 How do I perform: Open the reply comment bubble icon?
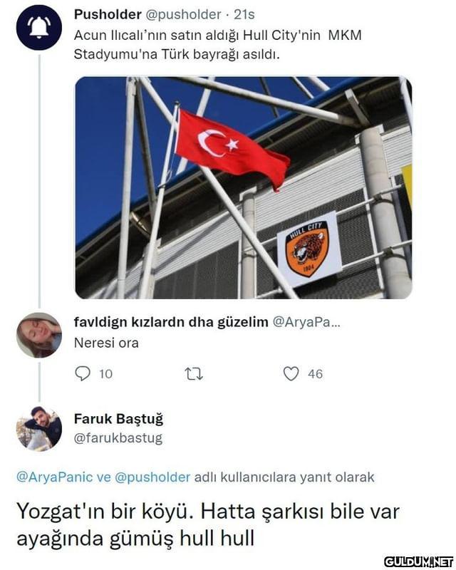click(83, 373)
